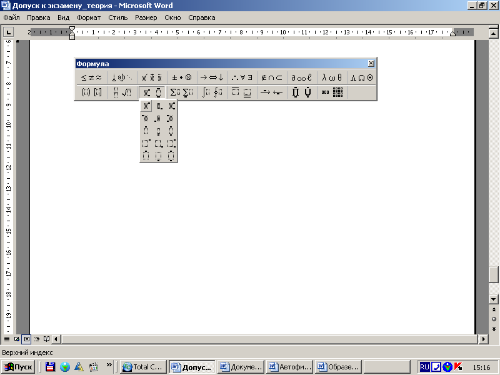Open the Размер menu
This screenshot has height=375, width=500.
click(x=146, y=17)
